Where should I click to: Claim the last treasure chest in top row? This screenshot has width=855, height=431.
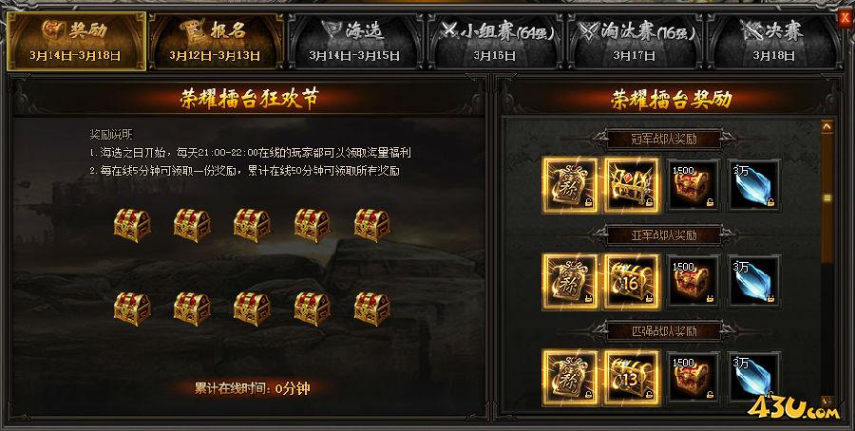click(371, 225)
